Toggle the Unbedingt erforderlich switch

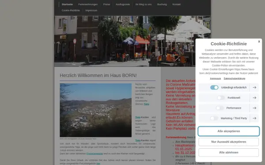pyautogui.click(x=214, y=88)
